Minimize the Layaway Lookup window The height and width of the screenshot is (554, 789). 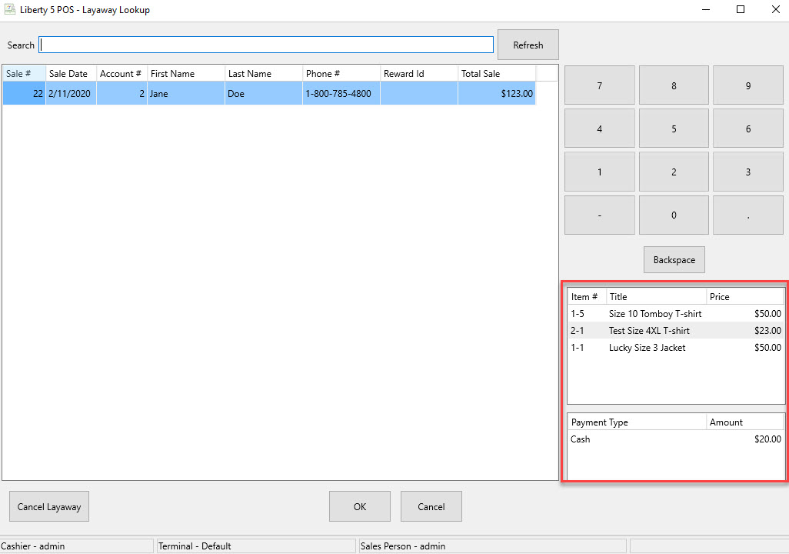tap(706, 9)
